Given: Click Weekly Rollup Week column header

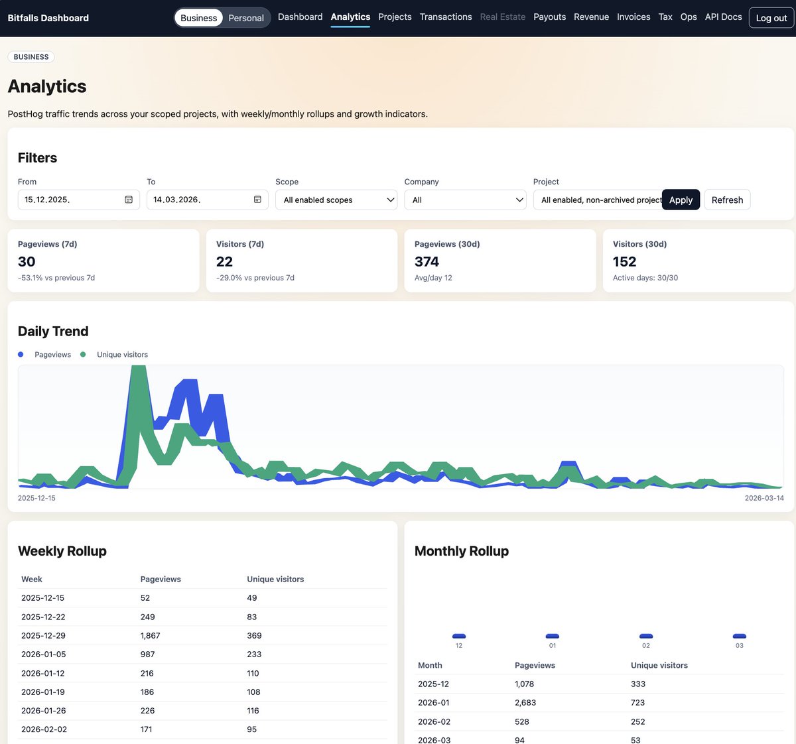Looking at the screenshot, I should pos(32,580).
